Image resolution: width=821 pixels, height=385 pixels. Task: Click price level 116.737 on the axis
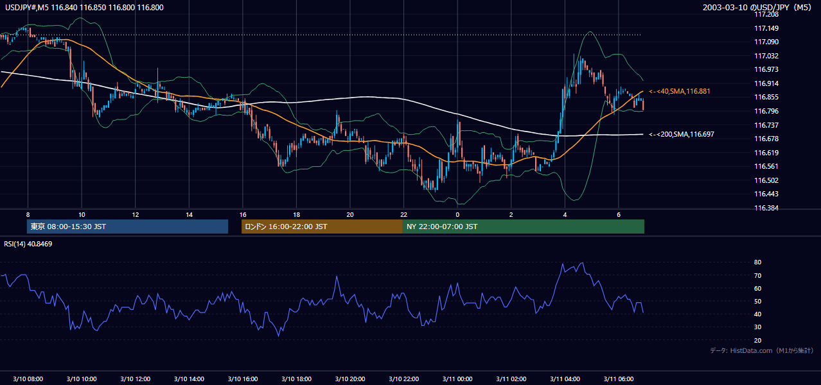(766, 125)
